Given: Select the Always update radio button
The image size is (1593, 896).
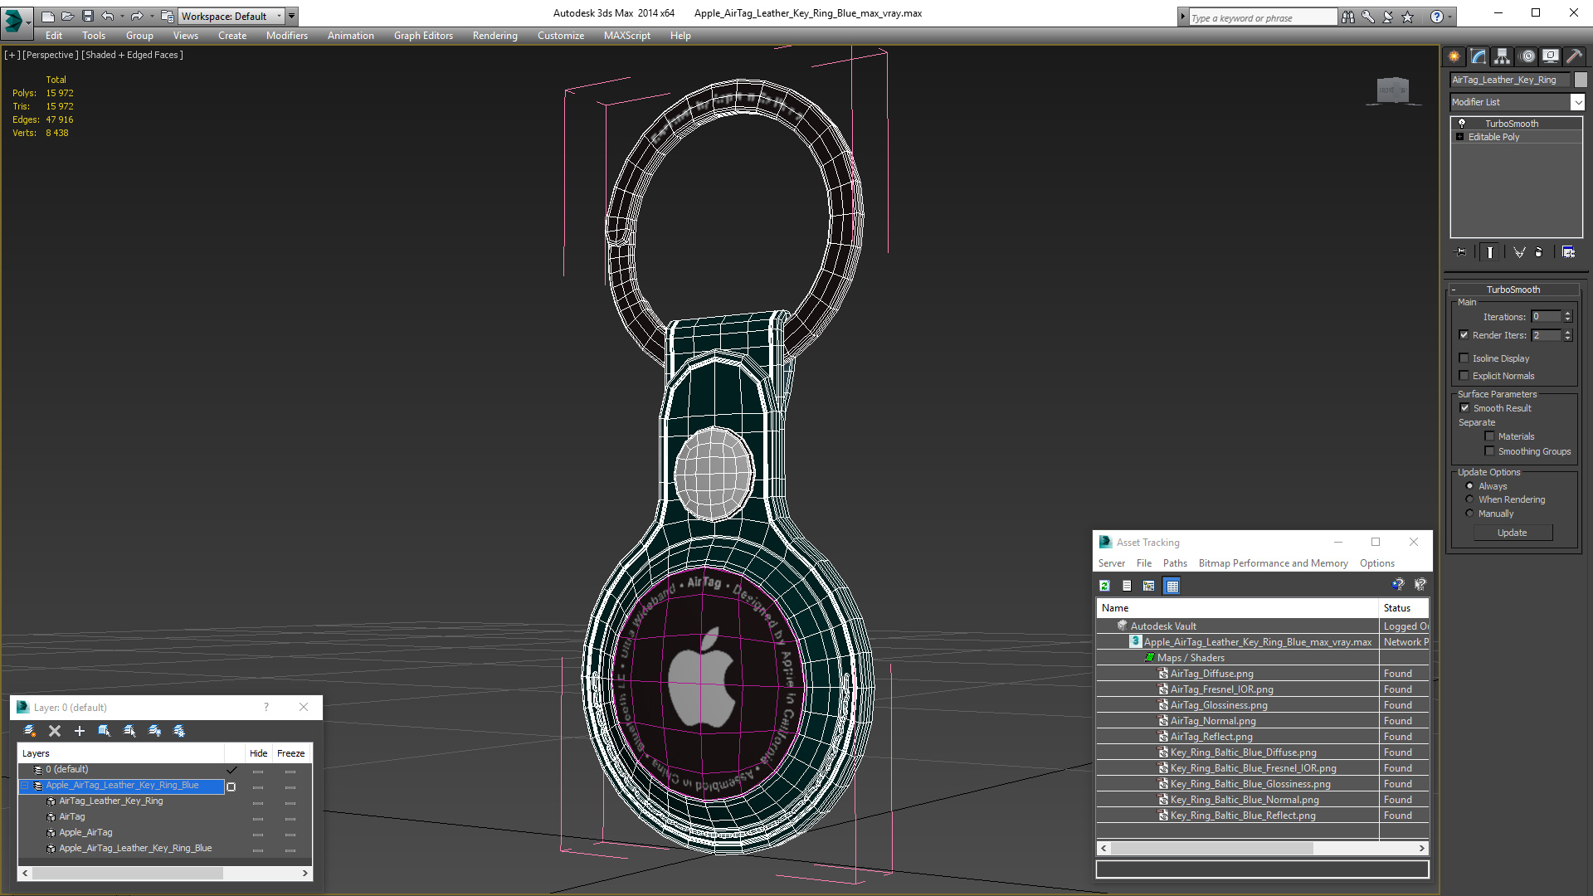Looking at the screenshot, I should tap(1469, 486).
